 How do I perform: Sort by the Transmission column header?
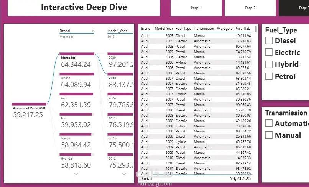click(x=204, y=29)
